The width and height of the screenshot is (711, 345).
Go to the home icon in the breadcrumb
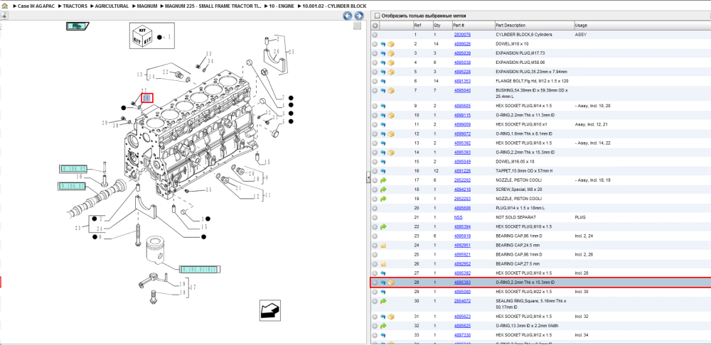coord(4,6)
